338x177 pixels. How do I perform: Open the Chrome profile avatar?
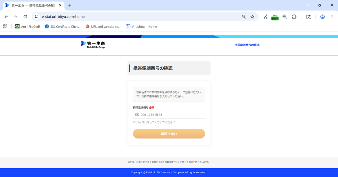point(323,17)
